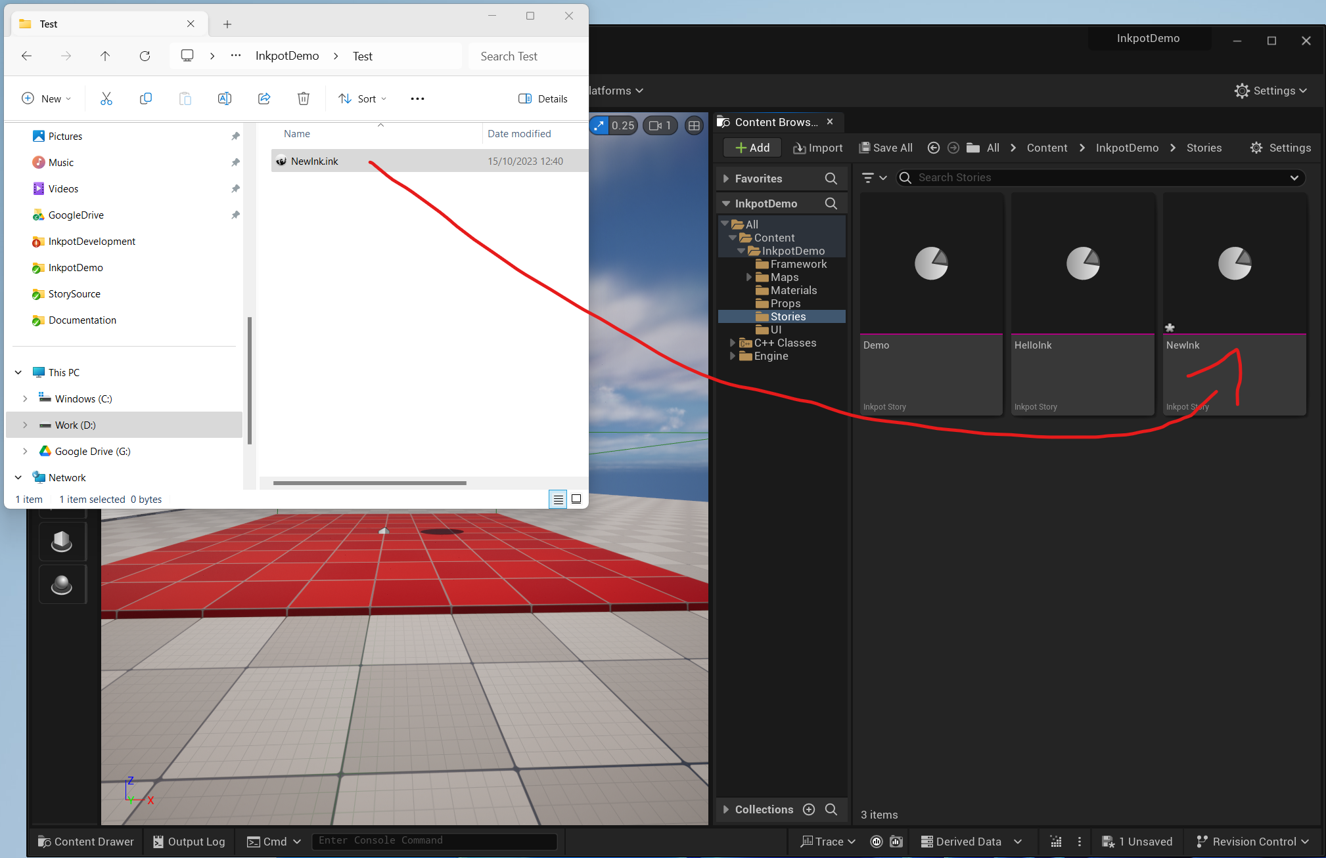Click the cut scissors icon in Explorer
This screenshot has width=1326, height=858.
pyautogui.click(x=106, y=98)
